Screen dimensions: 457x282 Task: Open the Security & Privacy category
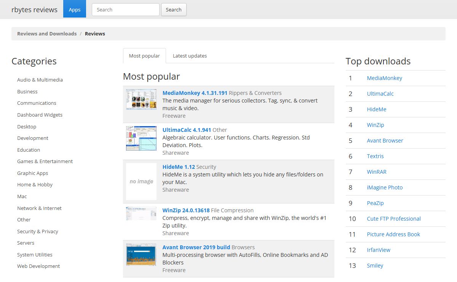[x=38, y=231]
